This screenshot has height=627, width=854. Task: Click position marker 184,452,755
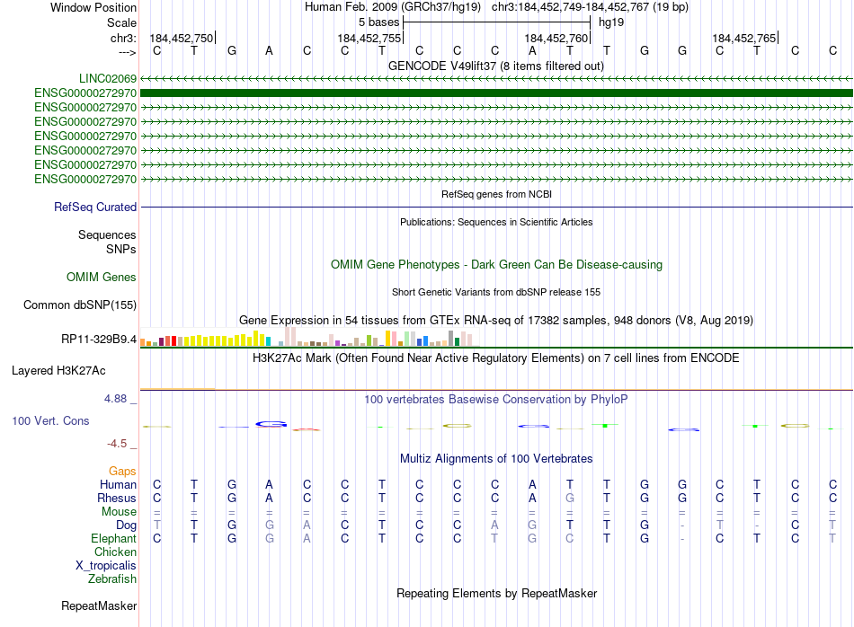click(369, 38)
